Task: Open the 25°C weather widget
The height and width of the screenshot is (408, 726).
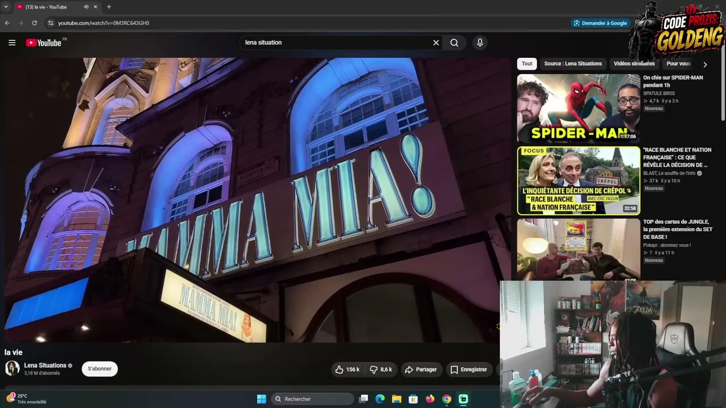Action: 26,399
